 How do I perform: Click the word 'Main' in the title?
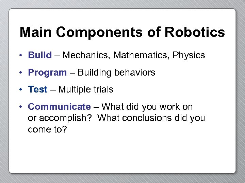pos(36,33)
